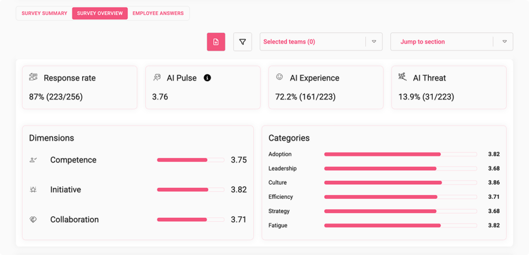This screenshot has height=255, width=529.
Task: Select the Culture category label
Action: click(277, 183)
